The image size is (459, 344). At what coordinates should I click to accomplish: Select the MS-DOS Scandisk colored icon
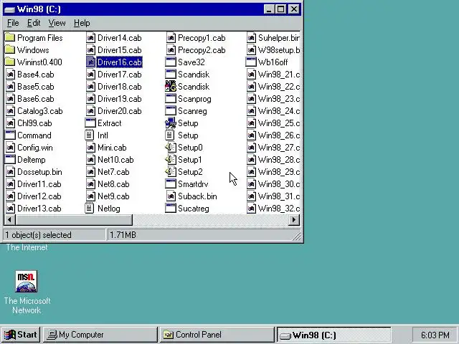click(171, 87)
